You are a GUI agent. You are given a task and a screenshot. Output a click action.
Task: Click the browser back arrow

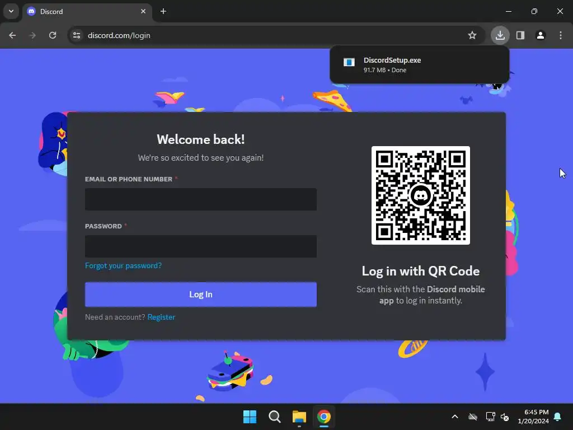12,35
